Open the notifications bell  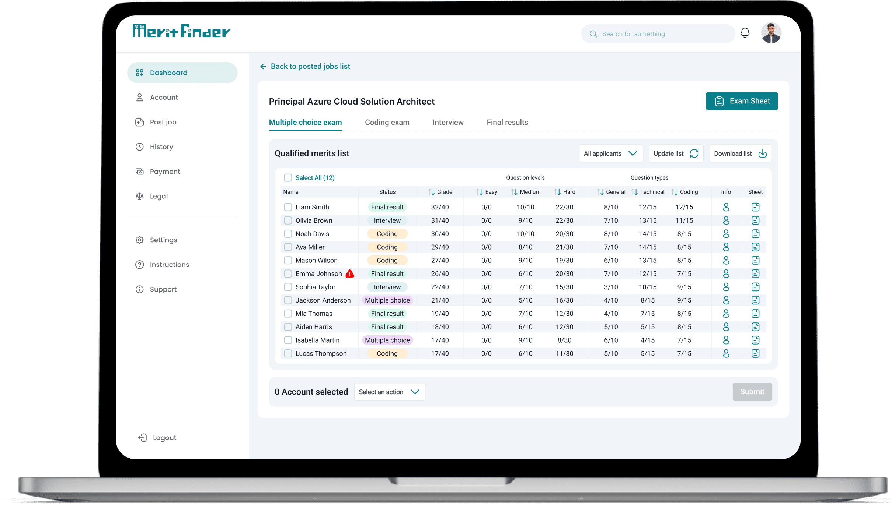click(745, 33)
